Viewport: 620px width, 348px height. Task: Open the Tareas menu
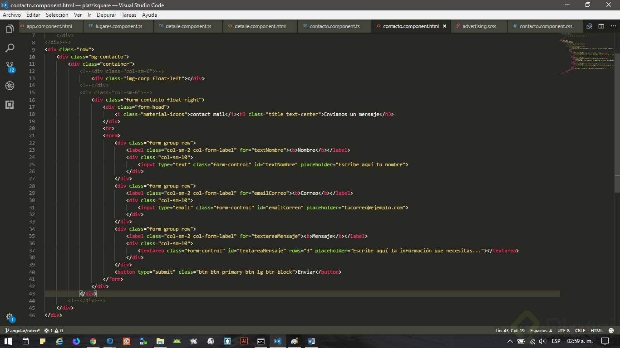pos(129,15)
